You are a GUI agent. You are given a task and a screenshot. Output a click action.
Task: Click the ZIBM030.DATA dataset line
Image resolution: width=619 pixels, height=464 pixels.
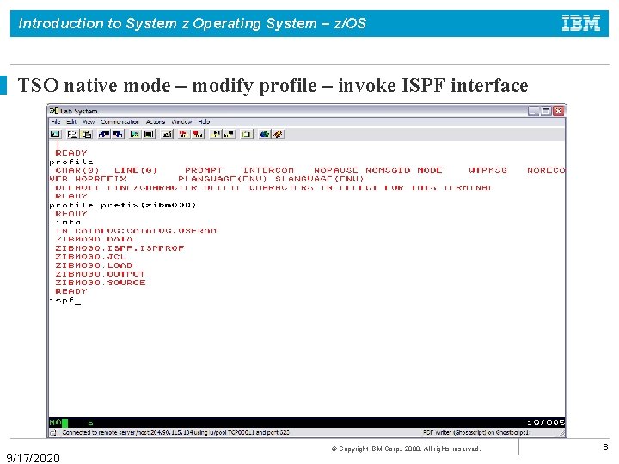pyautogui.click(x=94, y=240)
